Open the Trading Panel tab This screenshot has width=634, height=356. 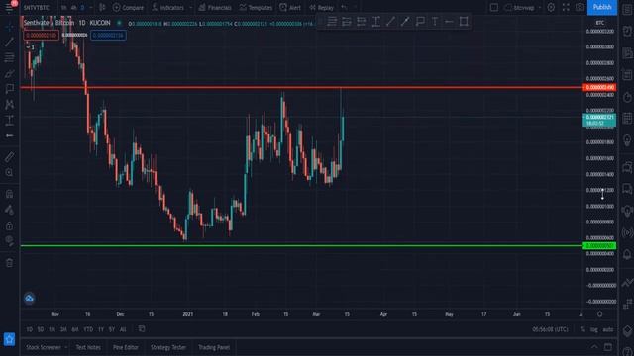coord(214,347)
